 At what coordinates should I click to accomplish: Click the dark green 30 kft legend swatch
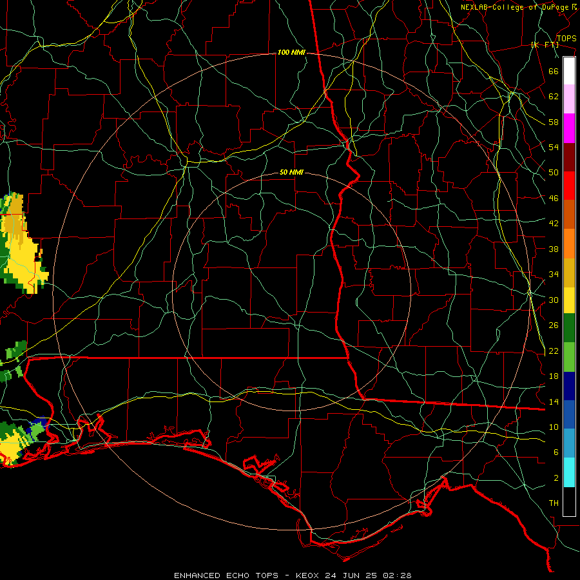coord(569,328)
